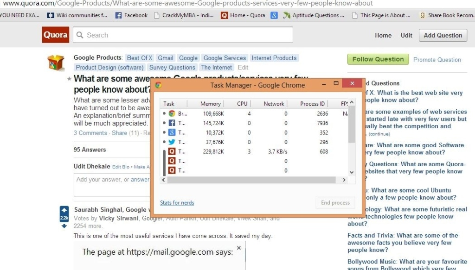Click the blue Google bookmark icon

(274, 15)
